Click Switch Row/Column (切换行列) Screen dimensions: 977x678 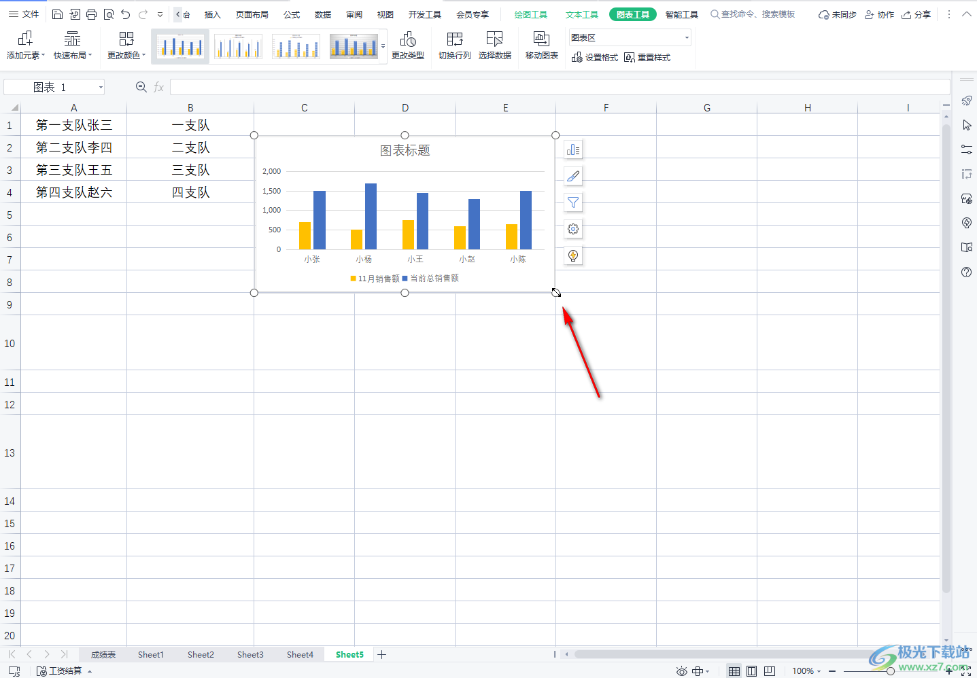click(455, 46)
